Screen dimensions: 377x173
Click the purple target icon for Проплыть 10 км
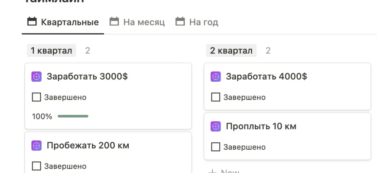click(215, 126)
